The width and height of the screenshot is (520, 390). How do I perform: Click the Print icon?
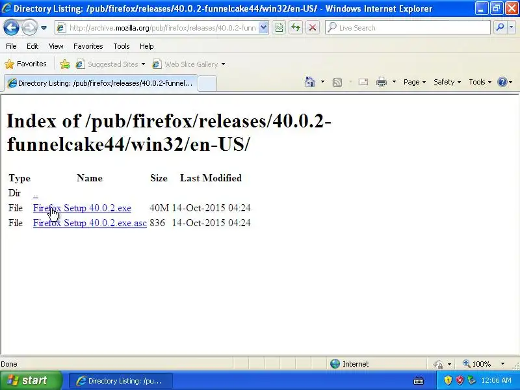click(382, 82)
